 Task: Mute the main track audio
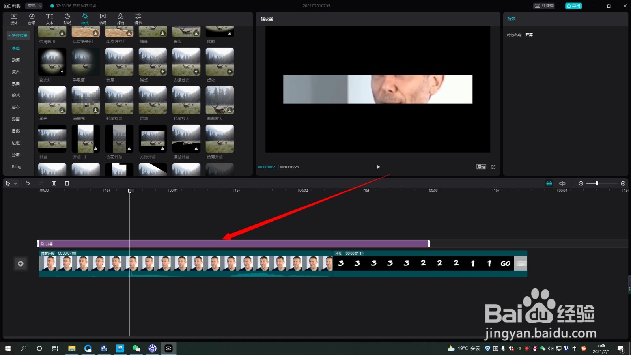[x=21, y=263]
